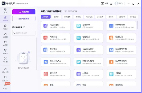Click the 行业政策专家 template icon
Viewport: 142px width, 93px height.
pos(111,50)
